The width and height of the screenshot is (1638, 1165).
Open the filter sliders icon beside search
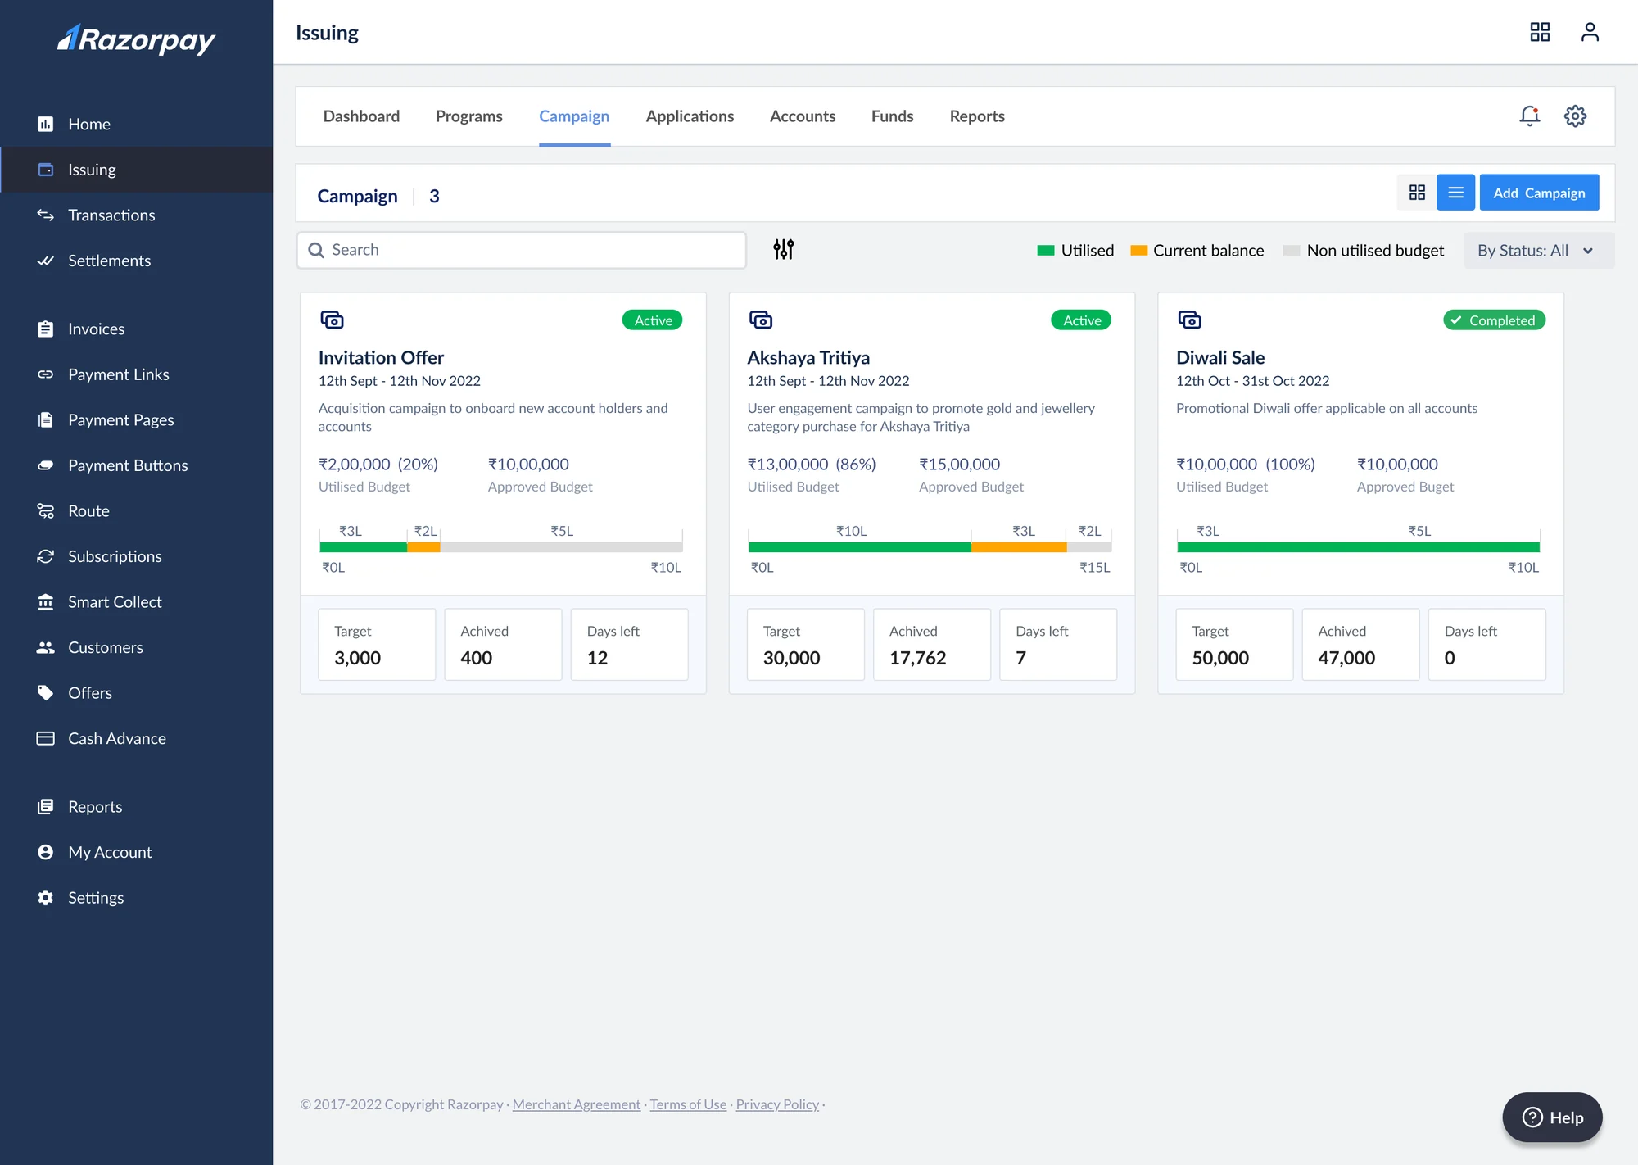[784, 249]
